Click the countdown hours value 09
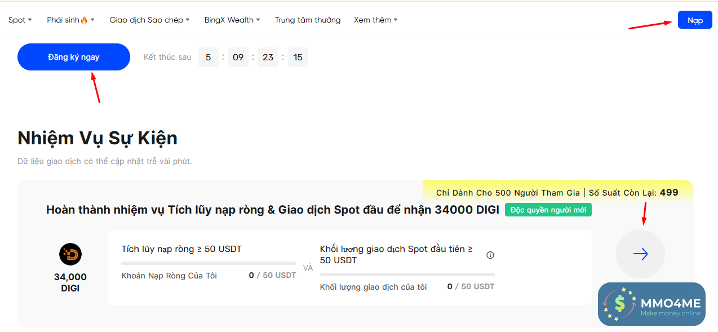 [238, 57]
